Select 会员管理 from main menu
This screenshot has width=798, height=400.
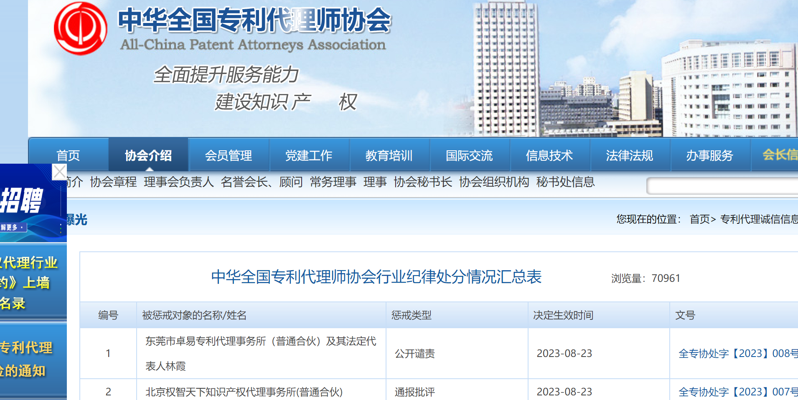(229, 155)
